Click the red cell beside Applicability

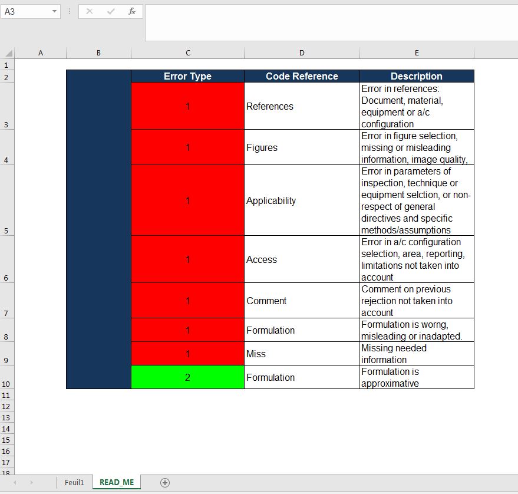coord(187,200)
